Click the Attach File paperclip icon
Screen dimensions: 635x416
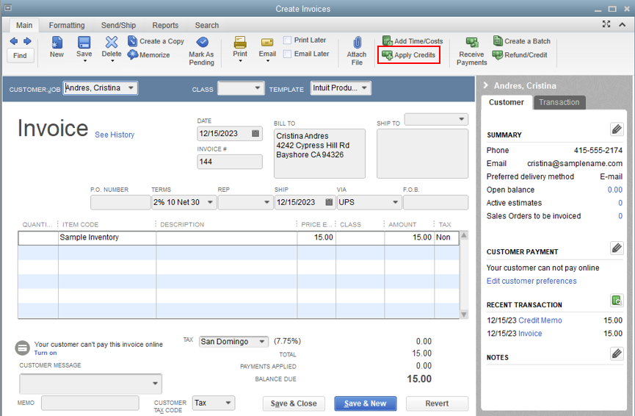pos(357,43)
